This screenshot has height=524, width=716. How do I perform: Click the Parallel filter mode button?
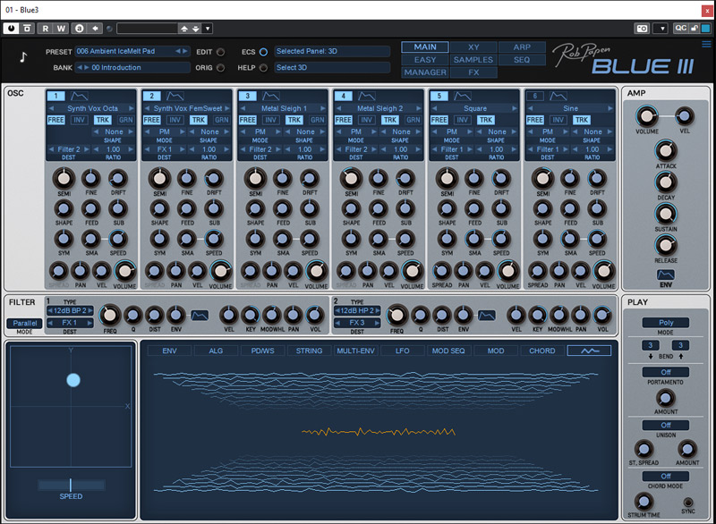[25, 323]
